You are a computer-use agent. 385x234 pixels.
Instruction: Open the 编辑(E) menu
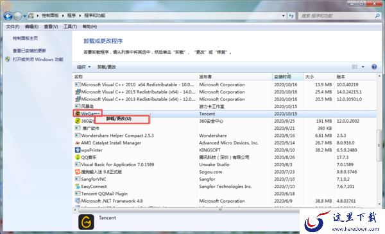[x=31, y=26]
